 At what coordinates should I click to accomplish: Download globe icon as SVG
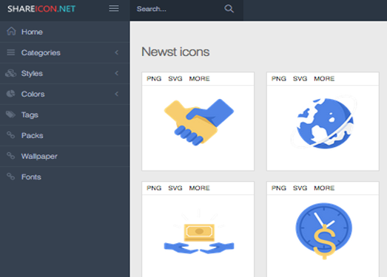click(300, 78)
